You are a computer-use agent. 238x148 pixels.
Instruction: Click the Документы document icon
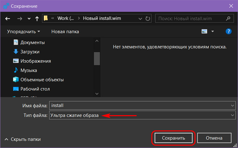(x=16, y=42)
